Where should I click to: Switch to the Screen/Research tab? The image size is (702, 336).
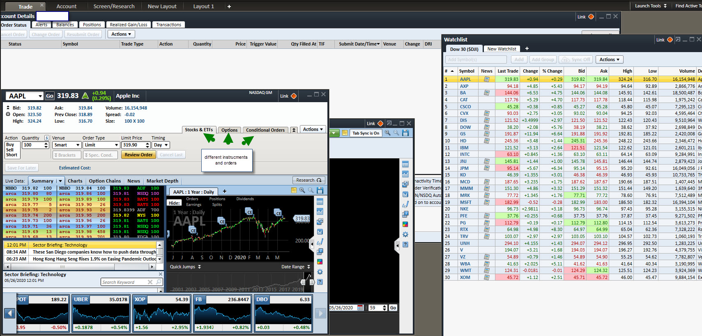(114, 6)
